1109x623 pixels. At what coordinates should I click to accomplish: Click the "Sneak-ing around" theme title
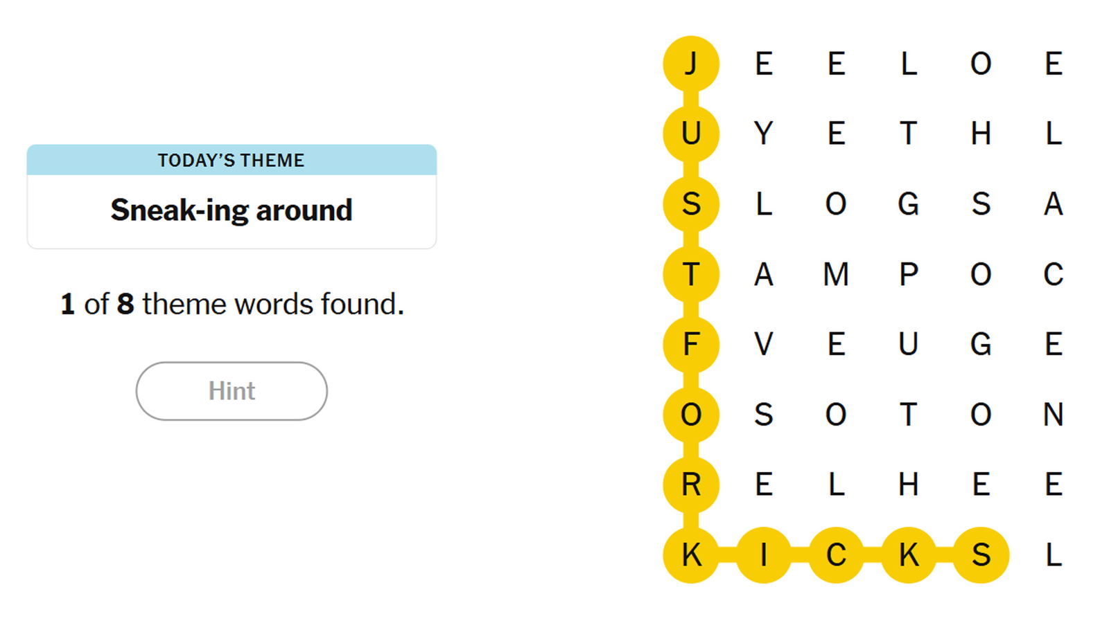pyautogui.click(x=232, y=210)
